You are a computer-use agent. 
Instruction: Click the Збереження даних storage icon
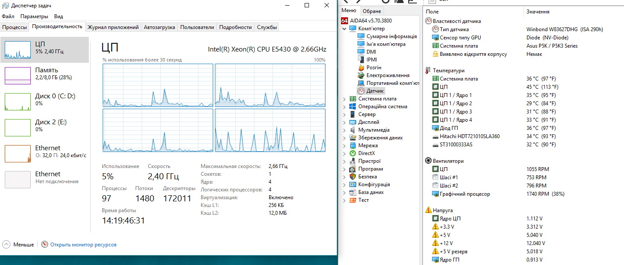coord(352,138)
